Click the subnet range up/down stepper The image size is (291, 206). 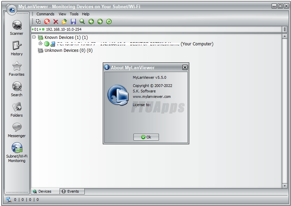(x=285, y=29)
